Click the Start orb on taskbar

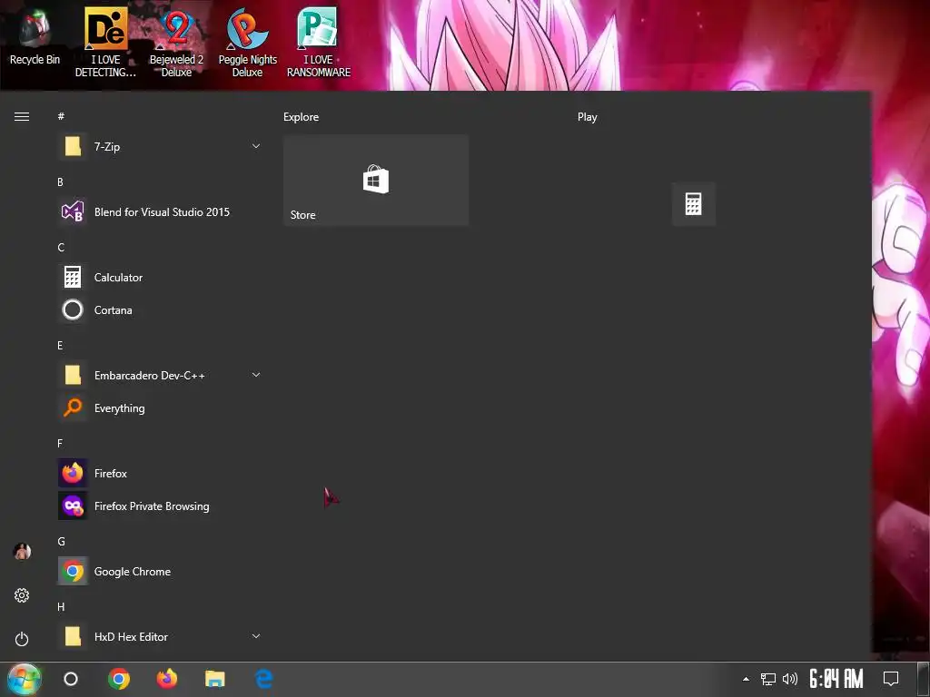point(25,679)
